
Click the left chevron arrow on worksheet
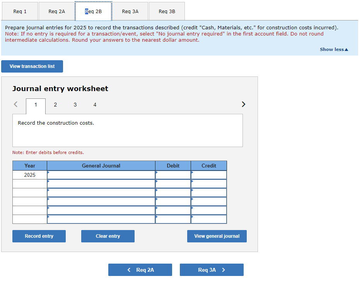[15, 104]
